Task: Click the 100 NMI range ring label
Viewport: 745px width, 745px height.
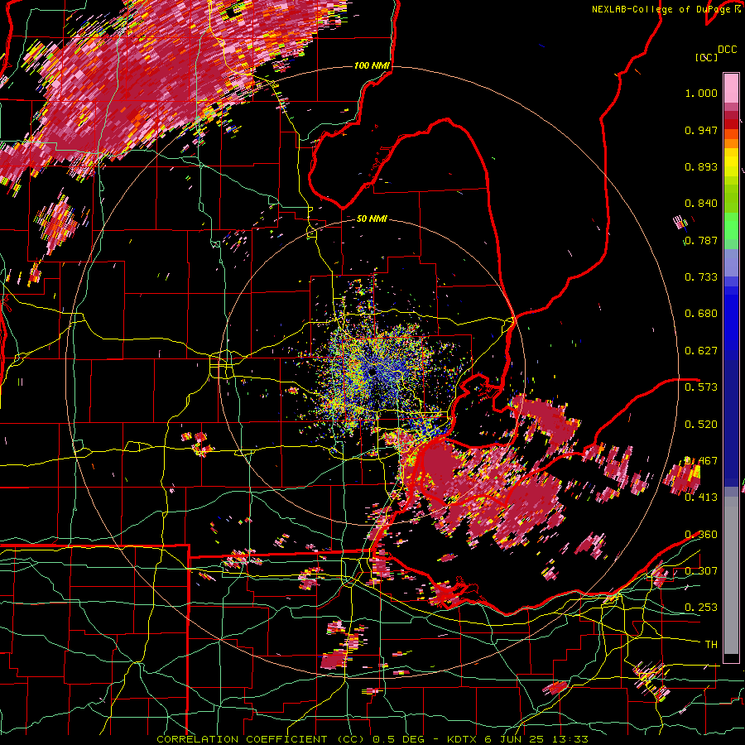Action: 372,65
